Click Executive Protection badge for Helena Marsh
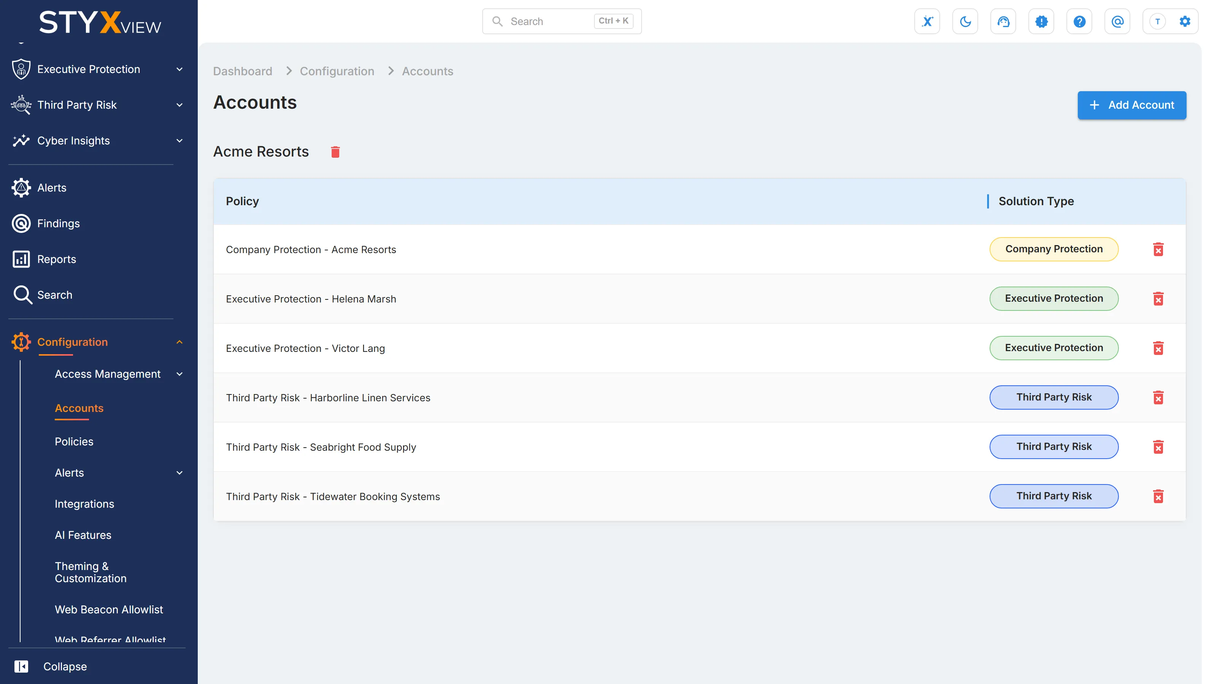 (x=1053, y=298)
